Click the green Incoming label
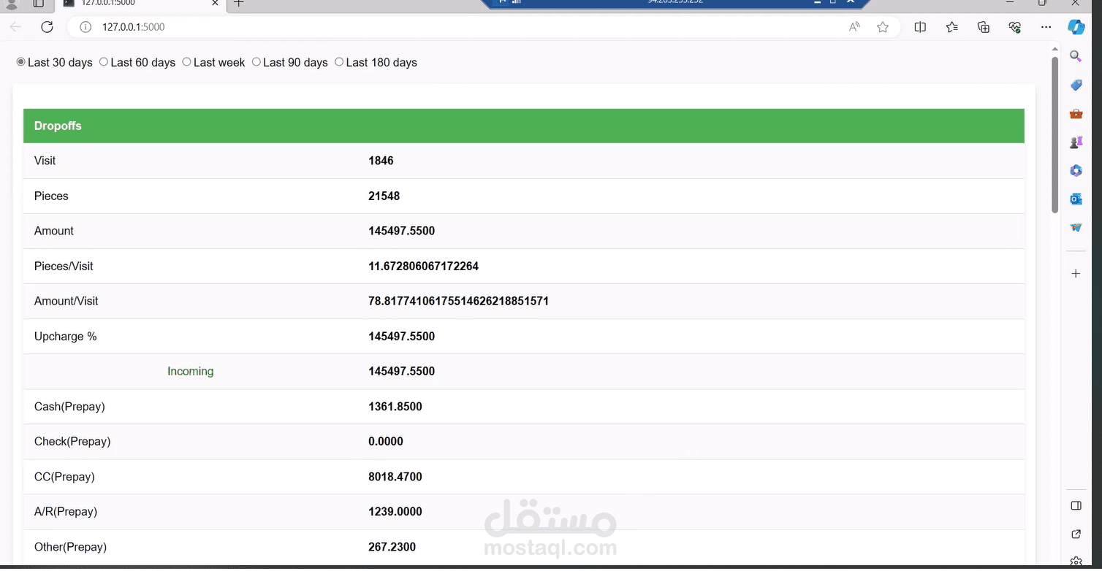The height and width of the screenshot is (571, 1102). (190, 371)
